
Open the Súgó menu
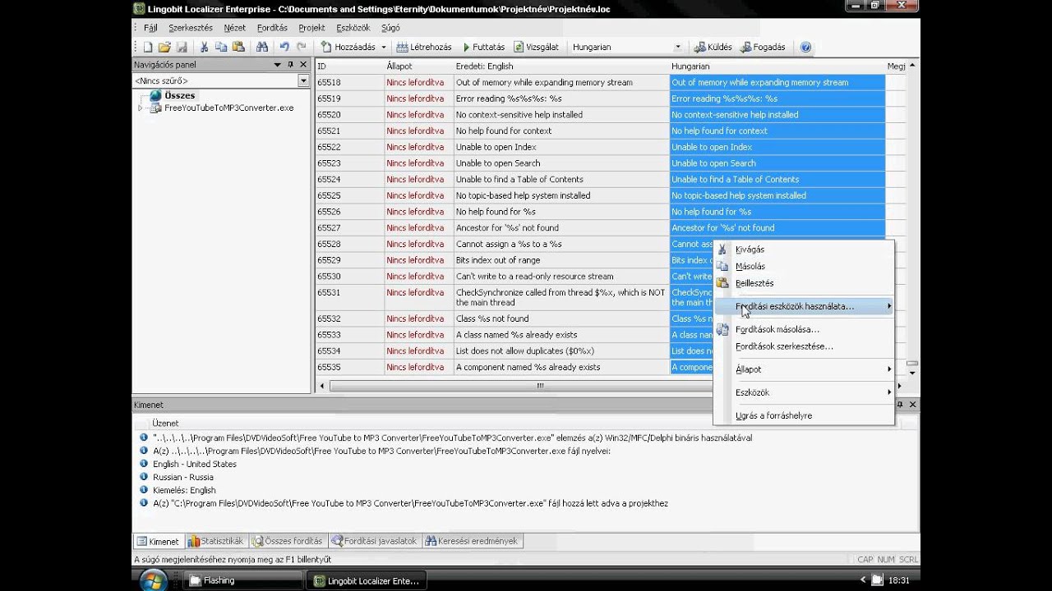(x=390, y=28)
